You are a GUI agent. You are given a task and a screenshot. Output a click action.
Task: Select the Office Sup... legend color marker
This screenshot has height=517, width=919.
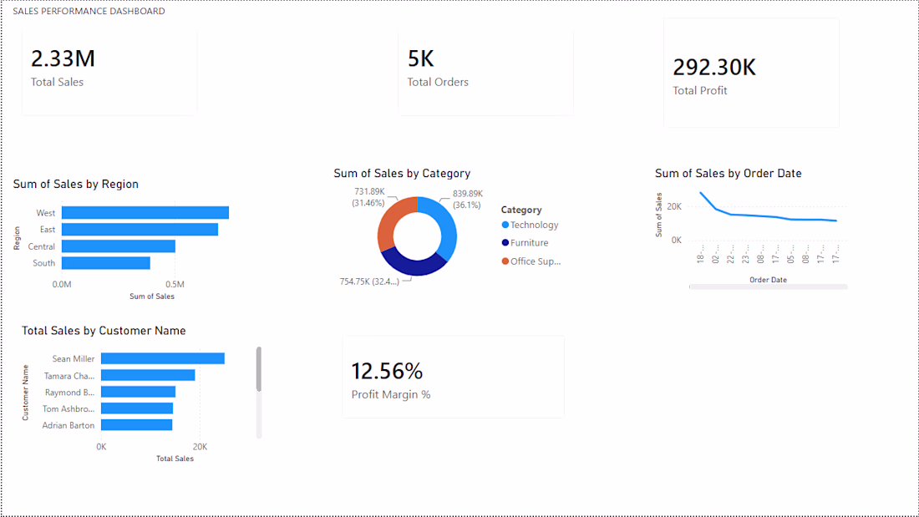(505, 261)
